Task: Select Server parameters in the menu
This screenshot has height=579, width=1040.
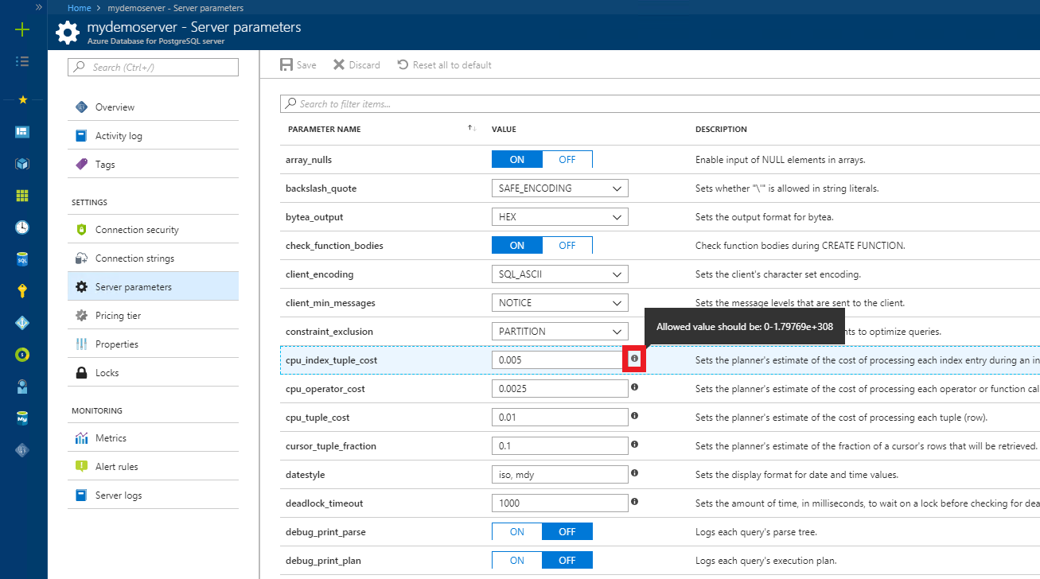Action: [x=154, y=287]
